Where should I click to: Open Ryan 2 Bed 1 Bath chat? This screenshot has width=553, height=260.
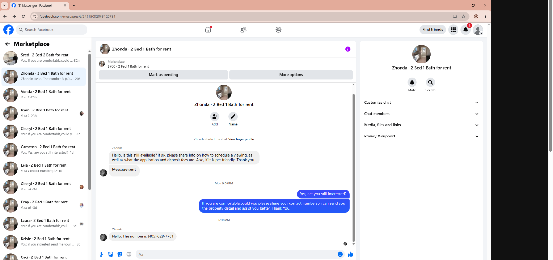coord(44,113)
